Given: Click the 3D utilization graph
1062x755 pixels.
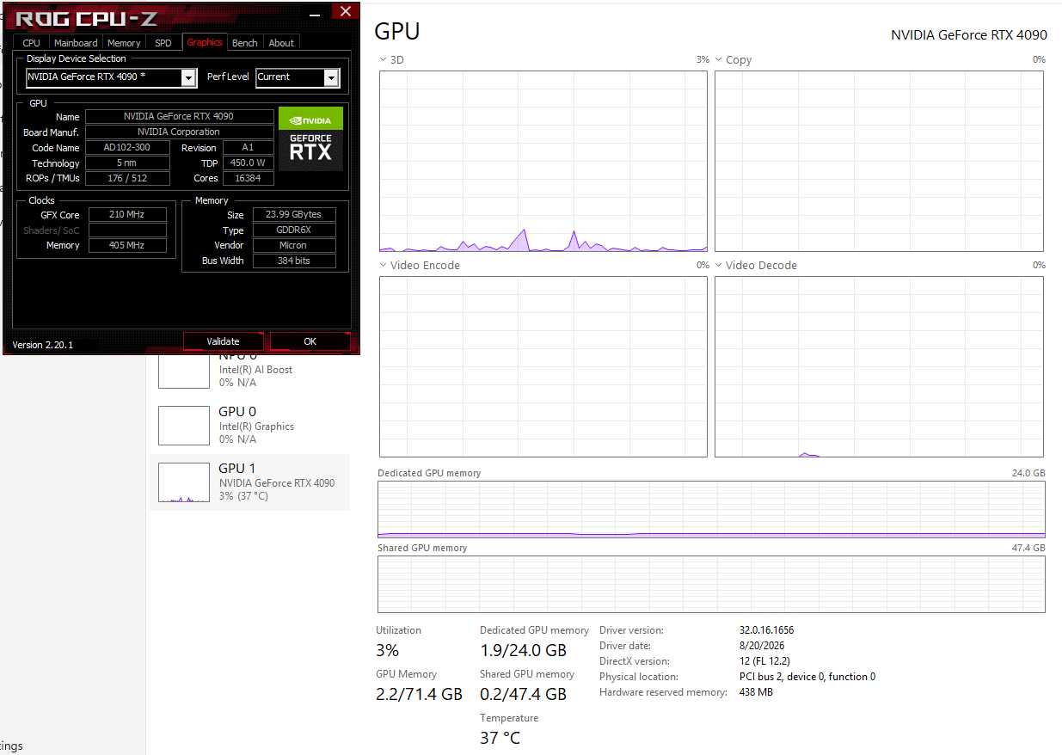Looking at the screenshot, I should (x=543, y=161).
